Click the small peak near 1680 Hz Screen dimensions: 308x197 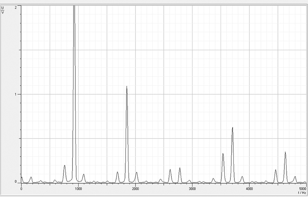click(117, 172)
